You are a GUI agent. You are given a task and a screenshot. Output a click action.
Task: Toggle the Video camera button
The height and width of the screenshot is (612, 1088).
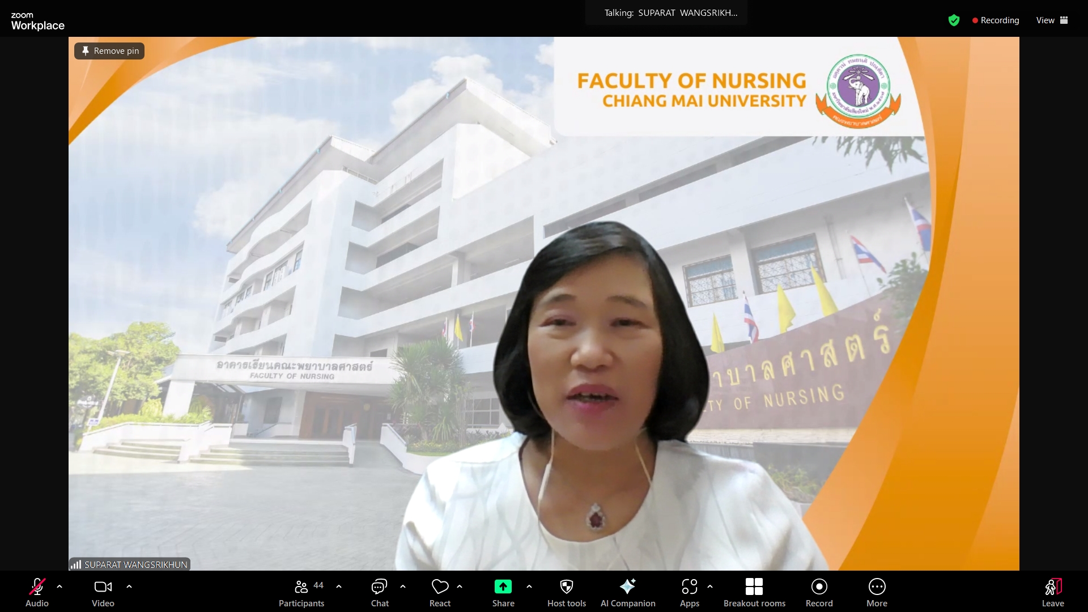click(x=103, y=592)
